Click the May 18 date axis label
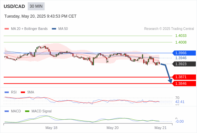Image resolution: width=197 pixels, height=133 pixels. [x=51, y=128]
